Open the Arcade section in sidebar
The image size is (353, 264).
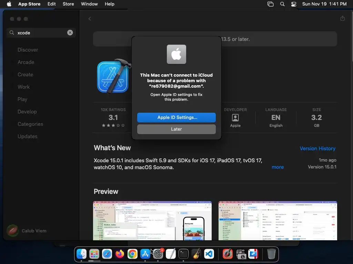point(26,62)
